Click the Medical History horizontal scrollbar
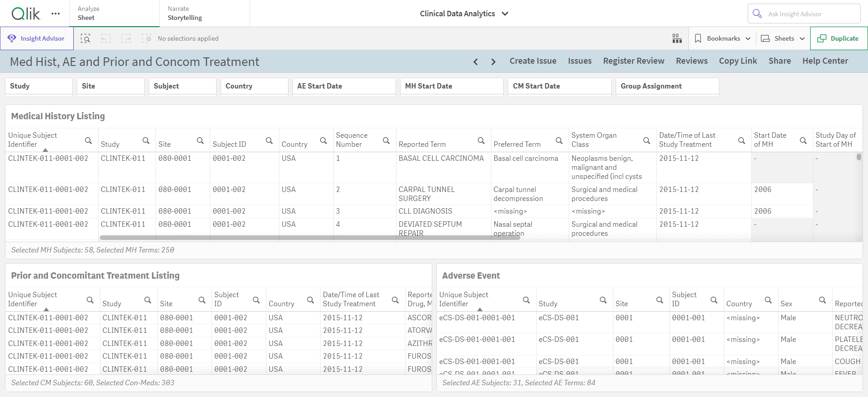 tap(310, 238)
